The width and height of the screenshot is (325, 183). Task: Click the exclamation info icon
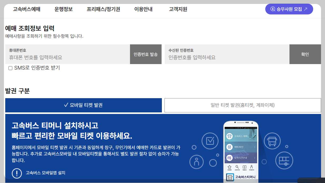pyautogui.click(x=17, y=173)
